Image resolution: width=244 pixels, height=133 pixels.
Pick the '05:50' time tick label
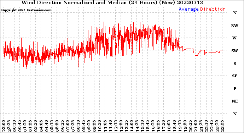point(57,126)
